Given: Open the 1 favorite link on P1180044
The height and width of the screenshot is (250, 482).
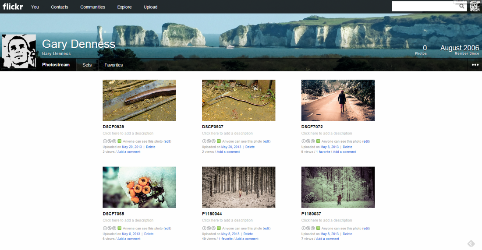Looking at the screenshot, I should point(226,239).
